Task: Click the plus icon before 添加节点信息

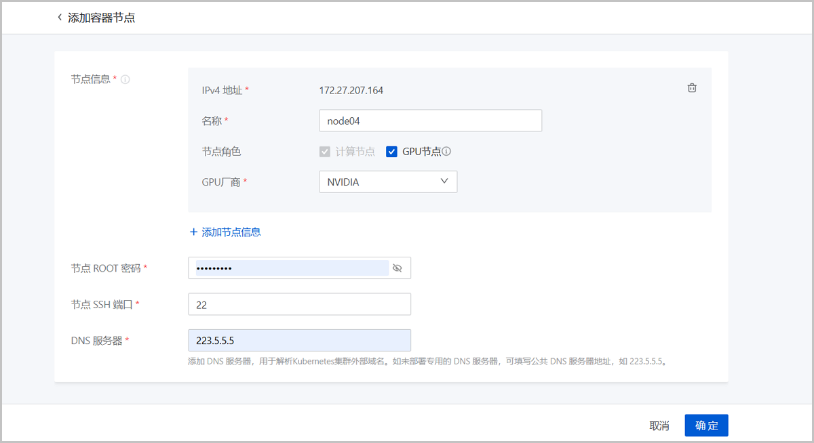Action: 193,232
